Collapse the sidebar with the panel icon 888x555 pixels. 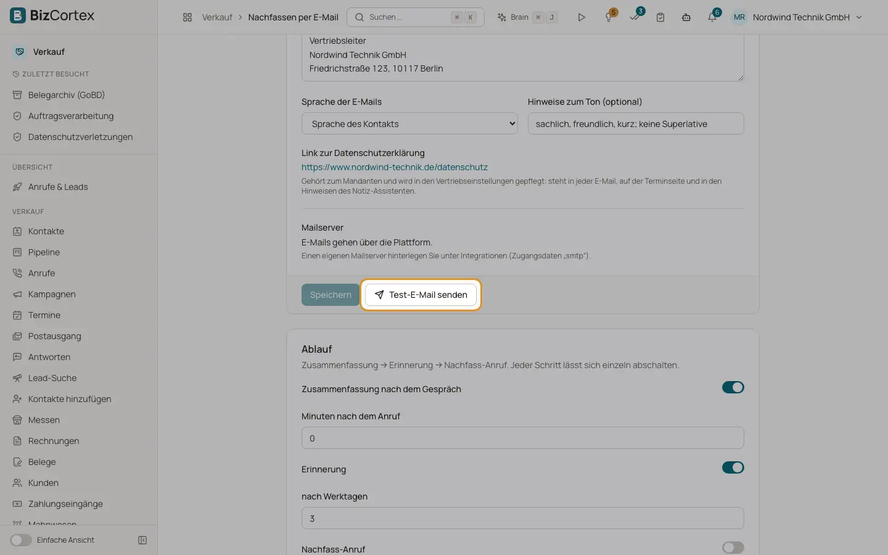(x=142, y=540)
